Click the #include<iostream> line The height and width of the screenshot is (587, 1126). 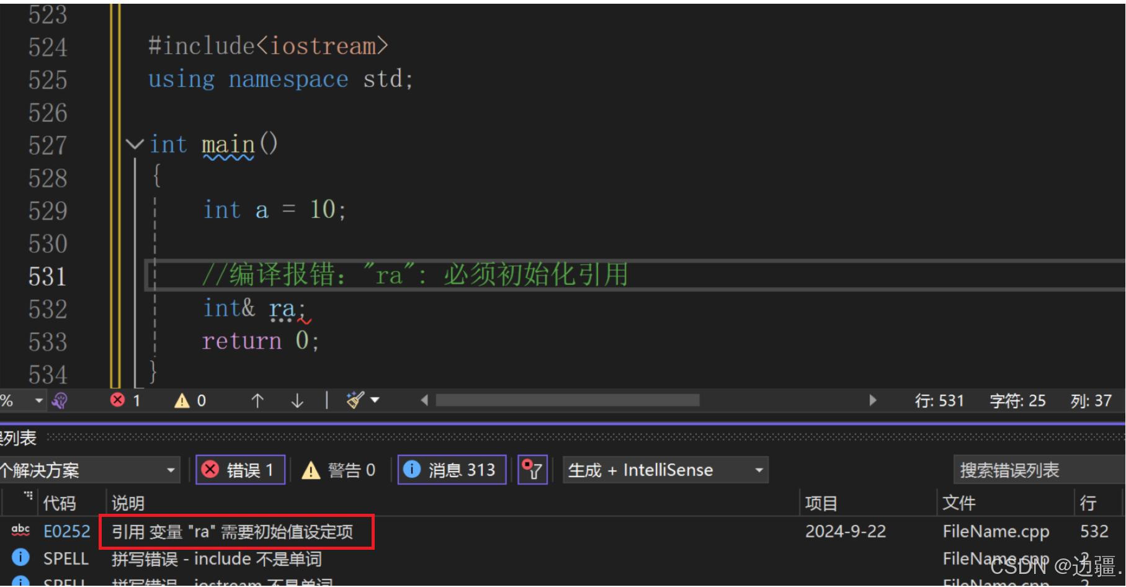pyautogui.click(x=269, y=46)
